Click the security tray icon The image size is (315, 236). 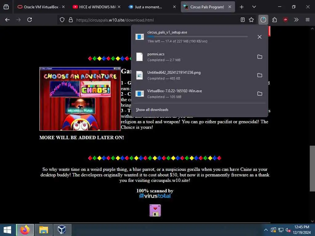click(273, 230)
